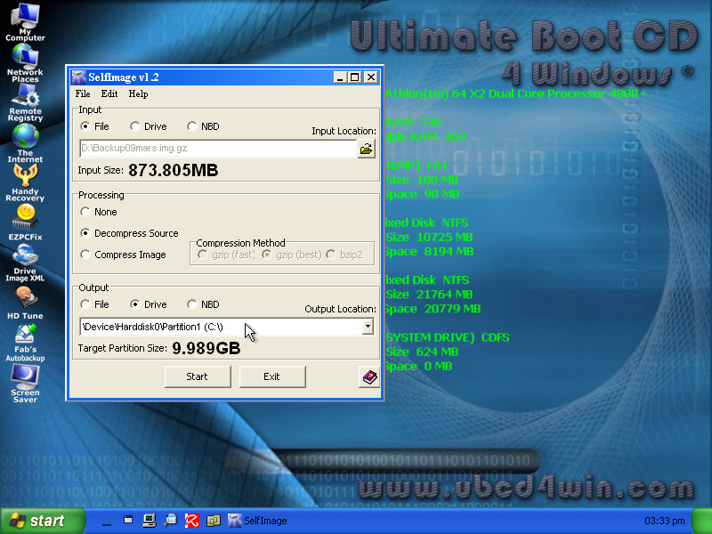Click the magnifier search icon in the quick launch
Image resolution: width=712 pixels, height=534 pixels.
point(171,521)
